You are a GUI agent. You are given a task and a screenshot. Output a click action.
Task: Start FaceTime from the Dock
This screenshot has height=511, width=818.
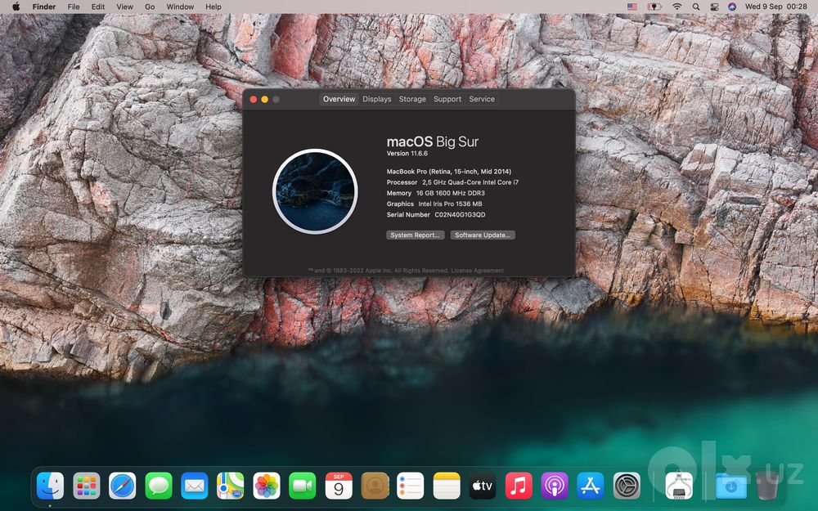[303, 486]
